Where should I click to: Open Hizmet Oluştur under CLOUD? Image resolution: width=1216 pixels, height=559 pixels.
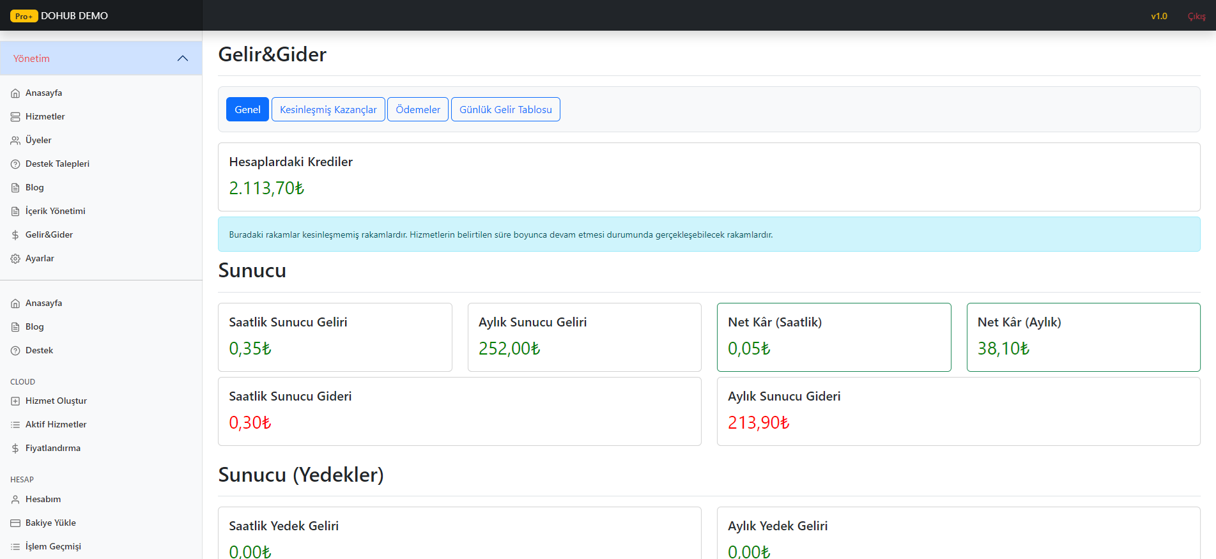point(56,401)
